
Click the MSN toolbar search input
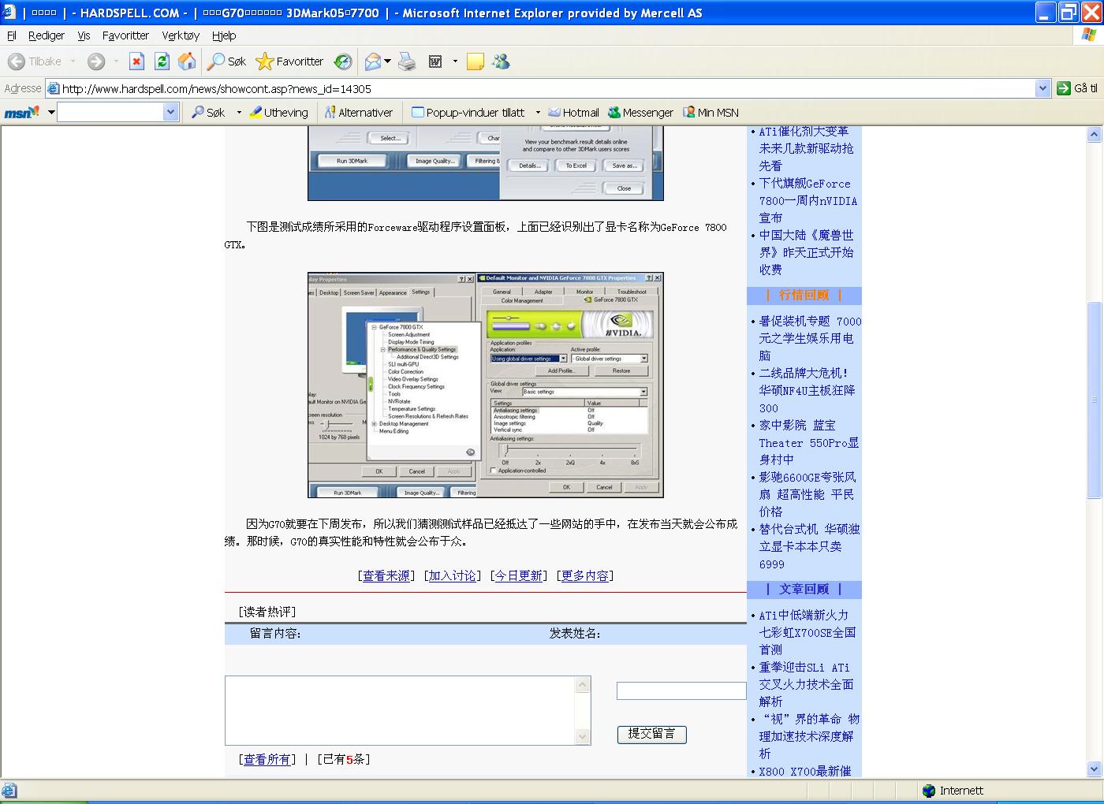[x=110, y=113]
